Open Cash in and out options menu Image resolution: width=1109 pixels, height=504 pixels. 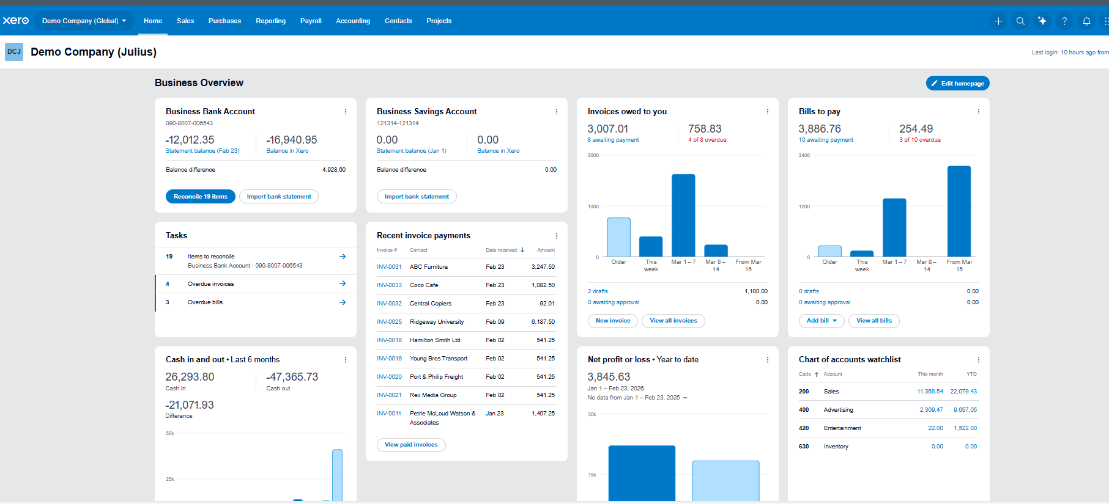click(346, 360)
